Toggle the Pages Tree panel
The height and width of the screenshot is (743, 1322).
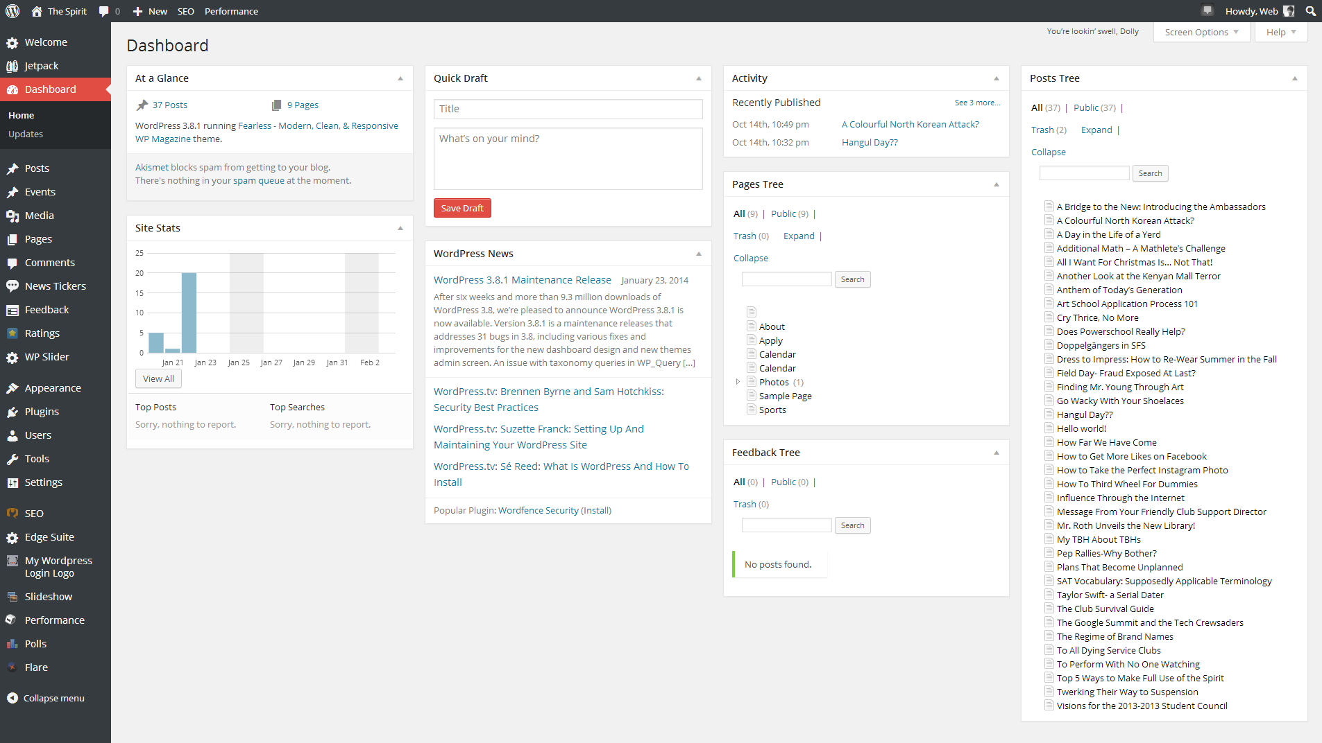tap(997, 184)
